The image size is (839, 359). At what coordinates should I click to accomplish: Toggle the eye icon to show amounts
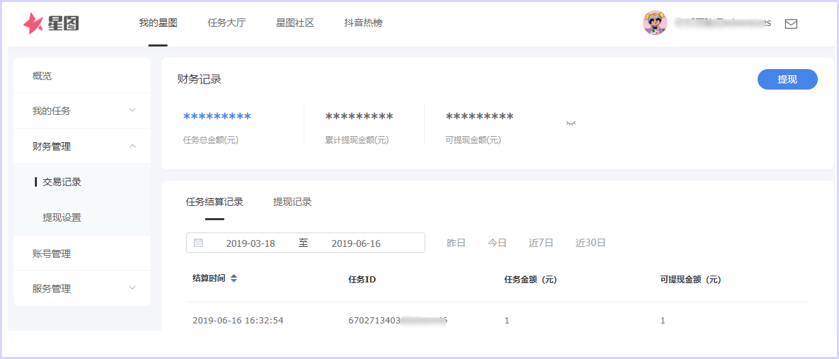[571, 123]
